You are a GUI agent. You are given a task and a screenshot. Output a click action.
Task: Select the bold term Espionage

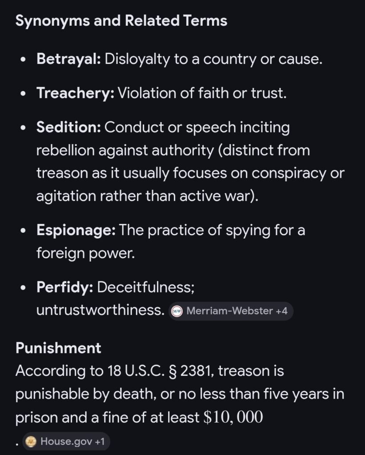[76, 230]
